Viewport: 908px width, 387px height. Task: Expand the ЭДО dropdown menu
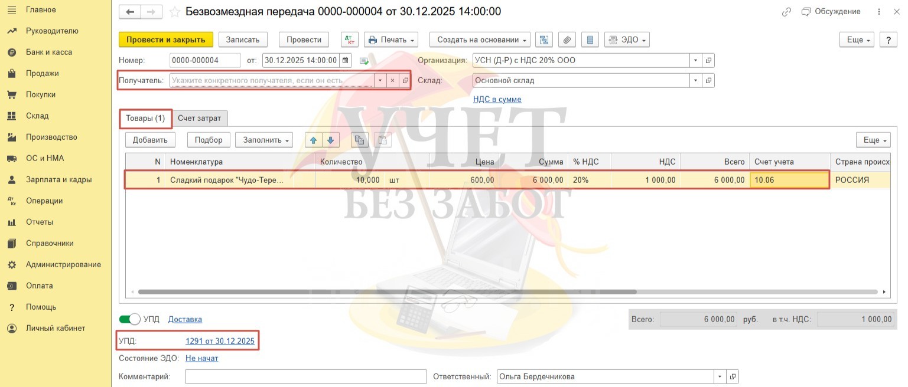point(627,40)
